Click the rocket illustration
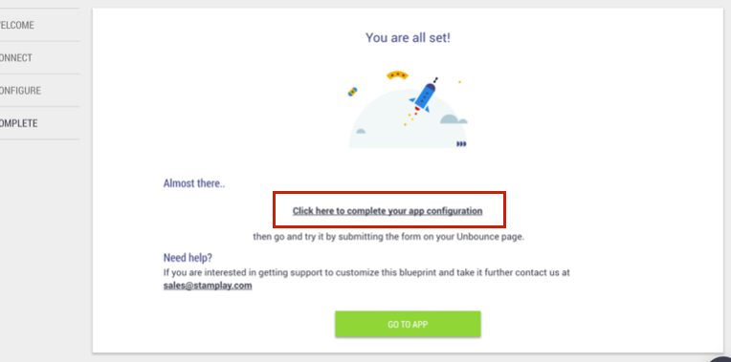 423,96
